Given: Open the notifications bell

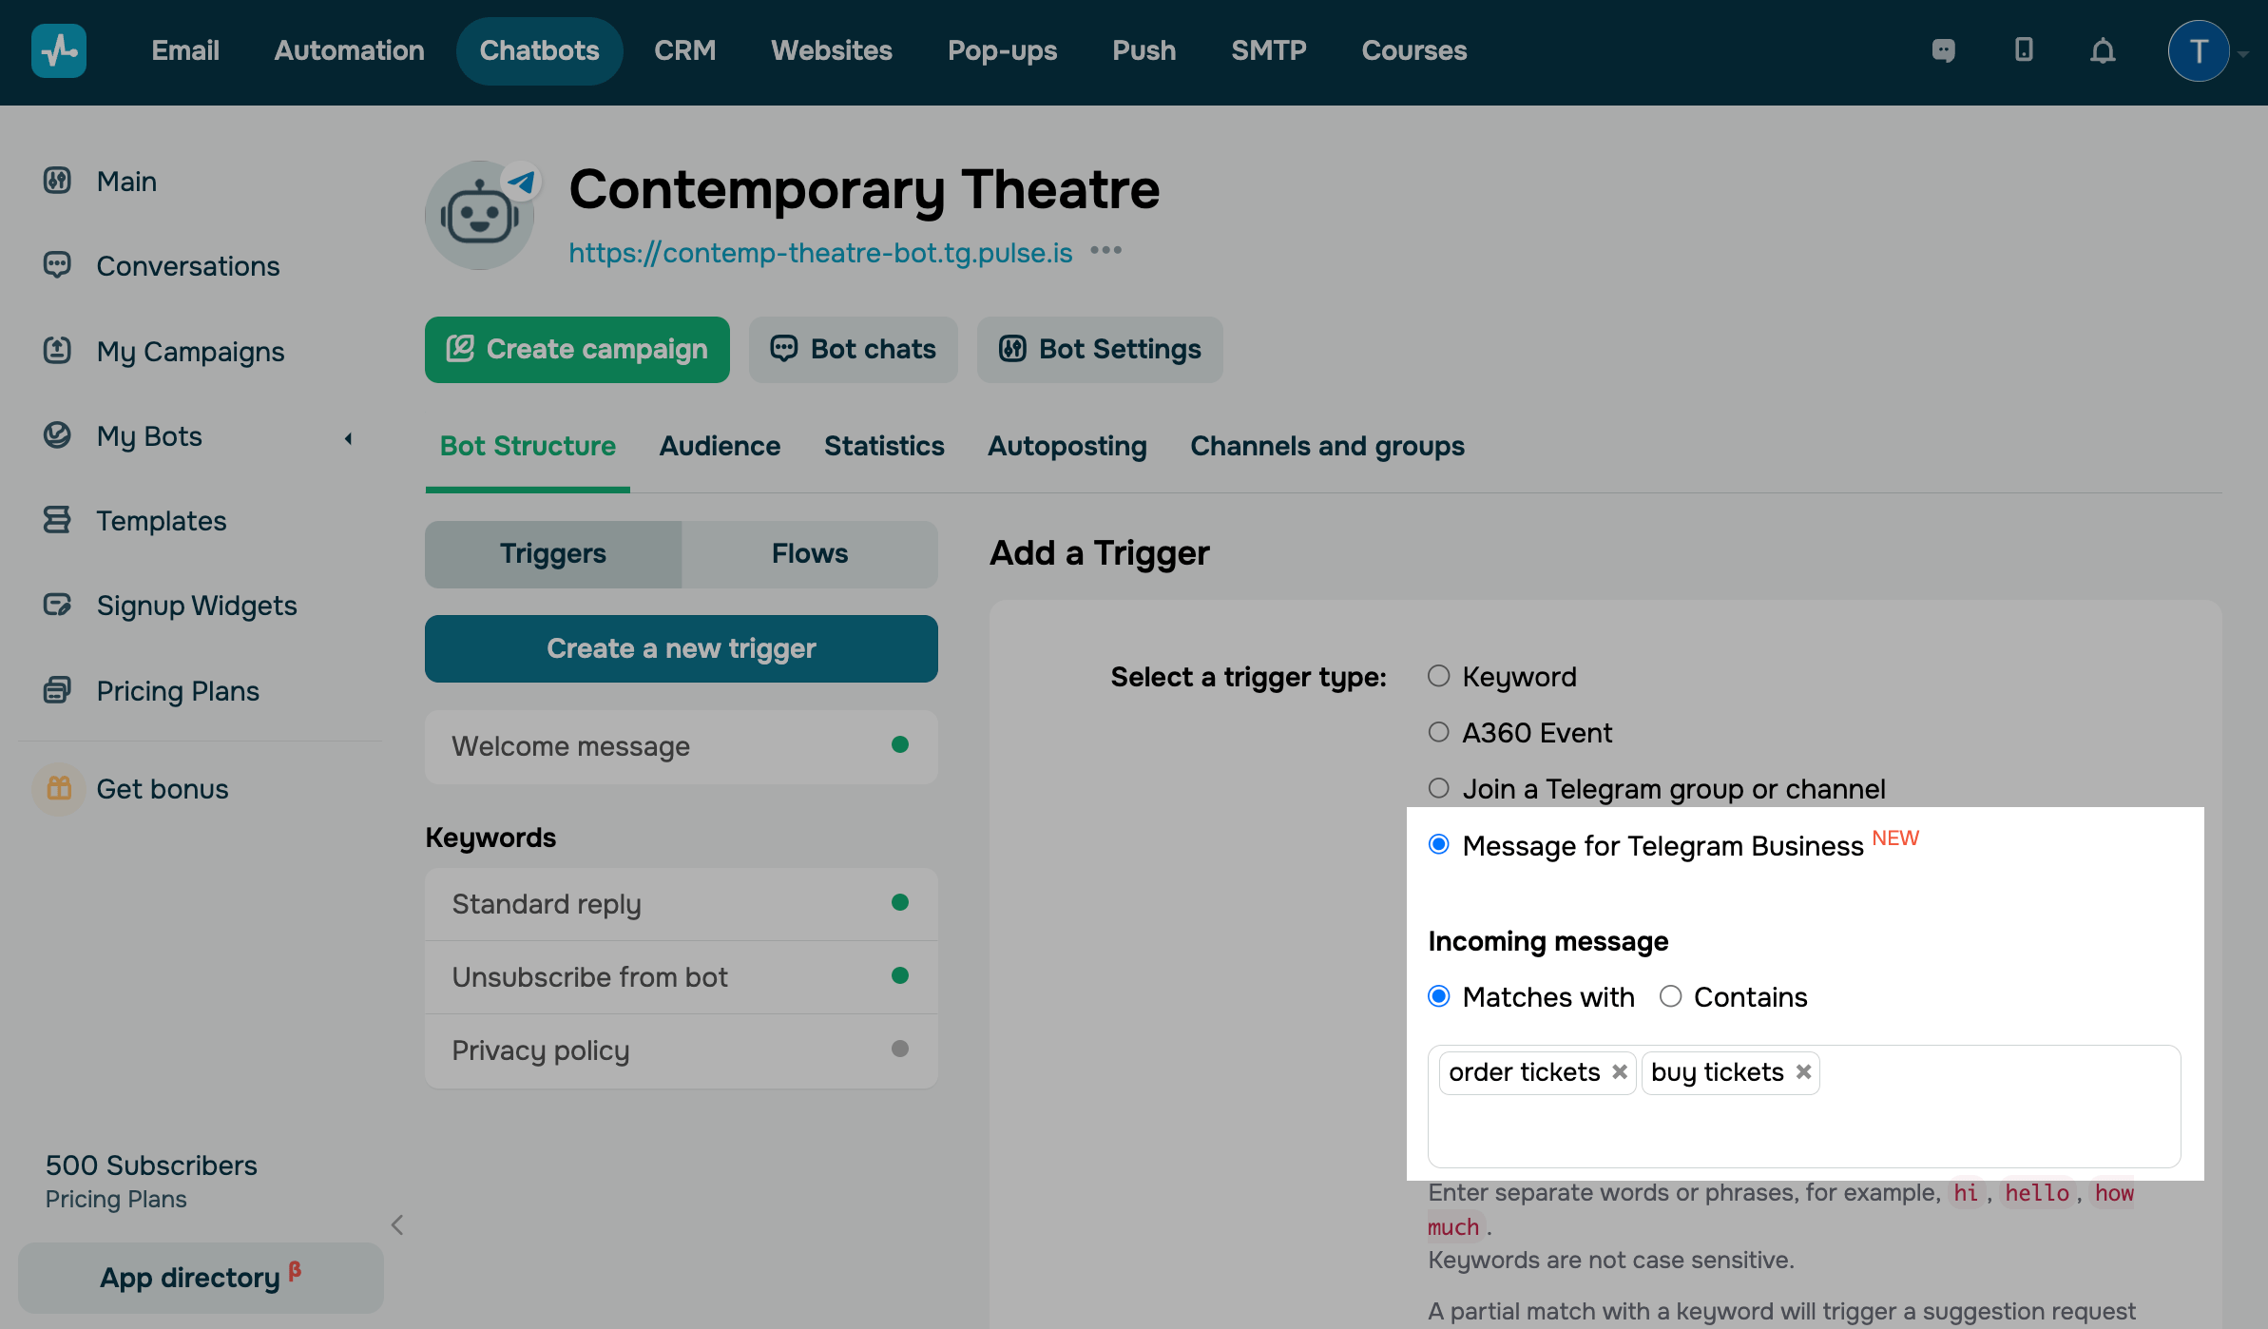Looking at the screenshot, I should coord(2103,50).
